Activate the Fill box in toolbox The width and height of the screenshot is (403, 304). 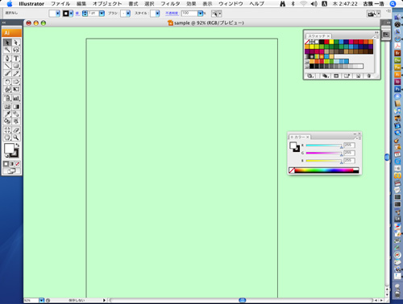coord(9,149)
